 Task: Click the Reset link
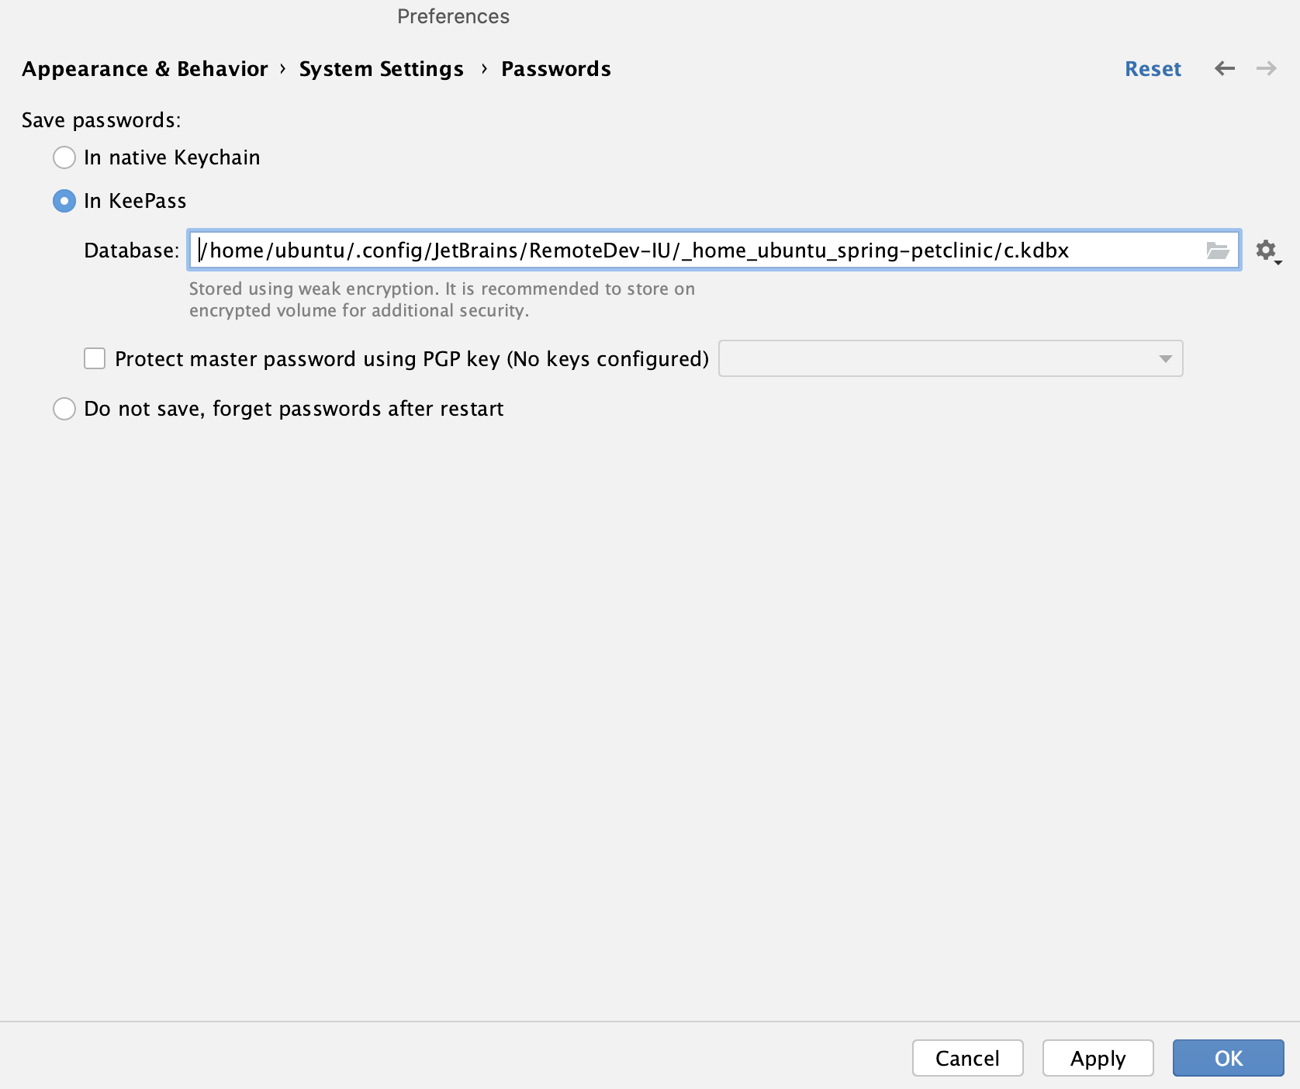point(1153,68)
